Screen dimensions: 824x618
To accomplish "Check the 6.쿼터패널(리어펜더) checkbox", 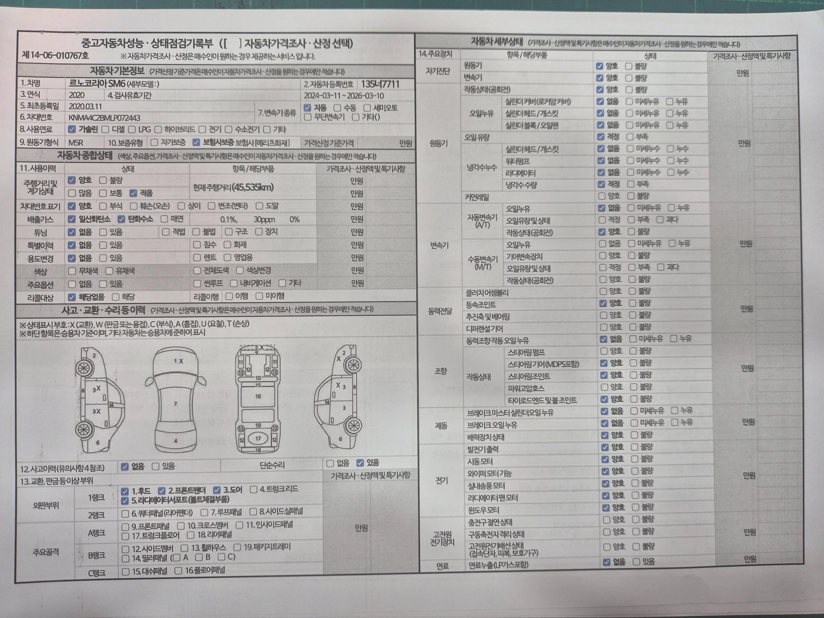I will tap(125, 514).
